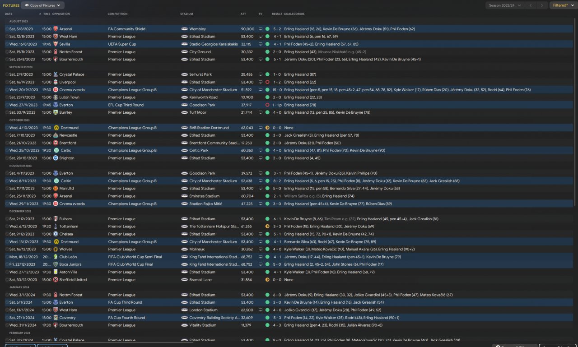Select the BVB Stadion Dortmund stadium name
578x347 pixels.
[209, 128]
